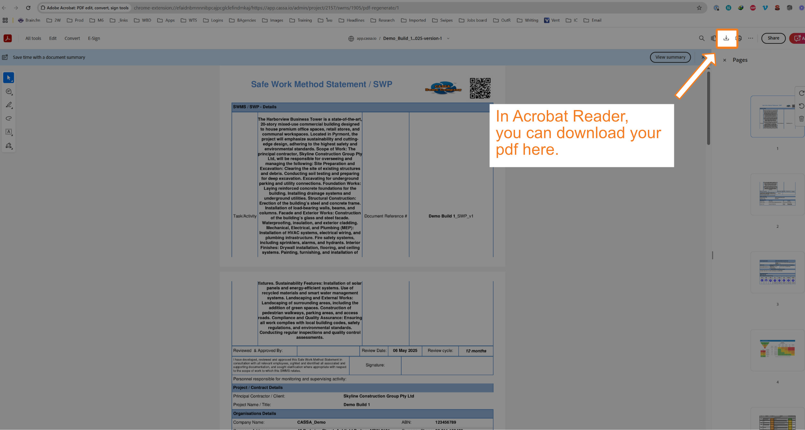Screen dimensions: 805x430
Task: Select the add comment tool
Action: tap(9, 92)
